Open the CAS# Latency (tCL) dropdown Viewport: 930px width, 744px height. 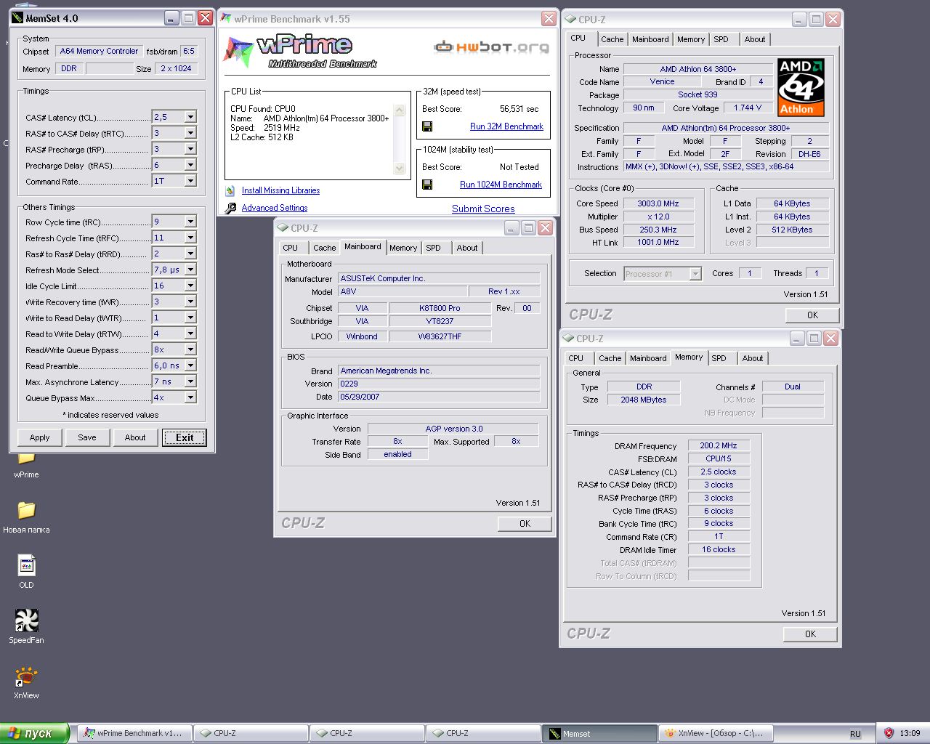(190, 117)
